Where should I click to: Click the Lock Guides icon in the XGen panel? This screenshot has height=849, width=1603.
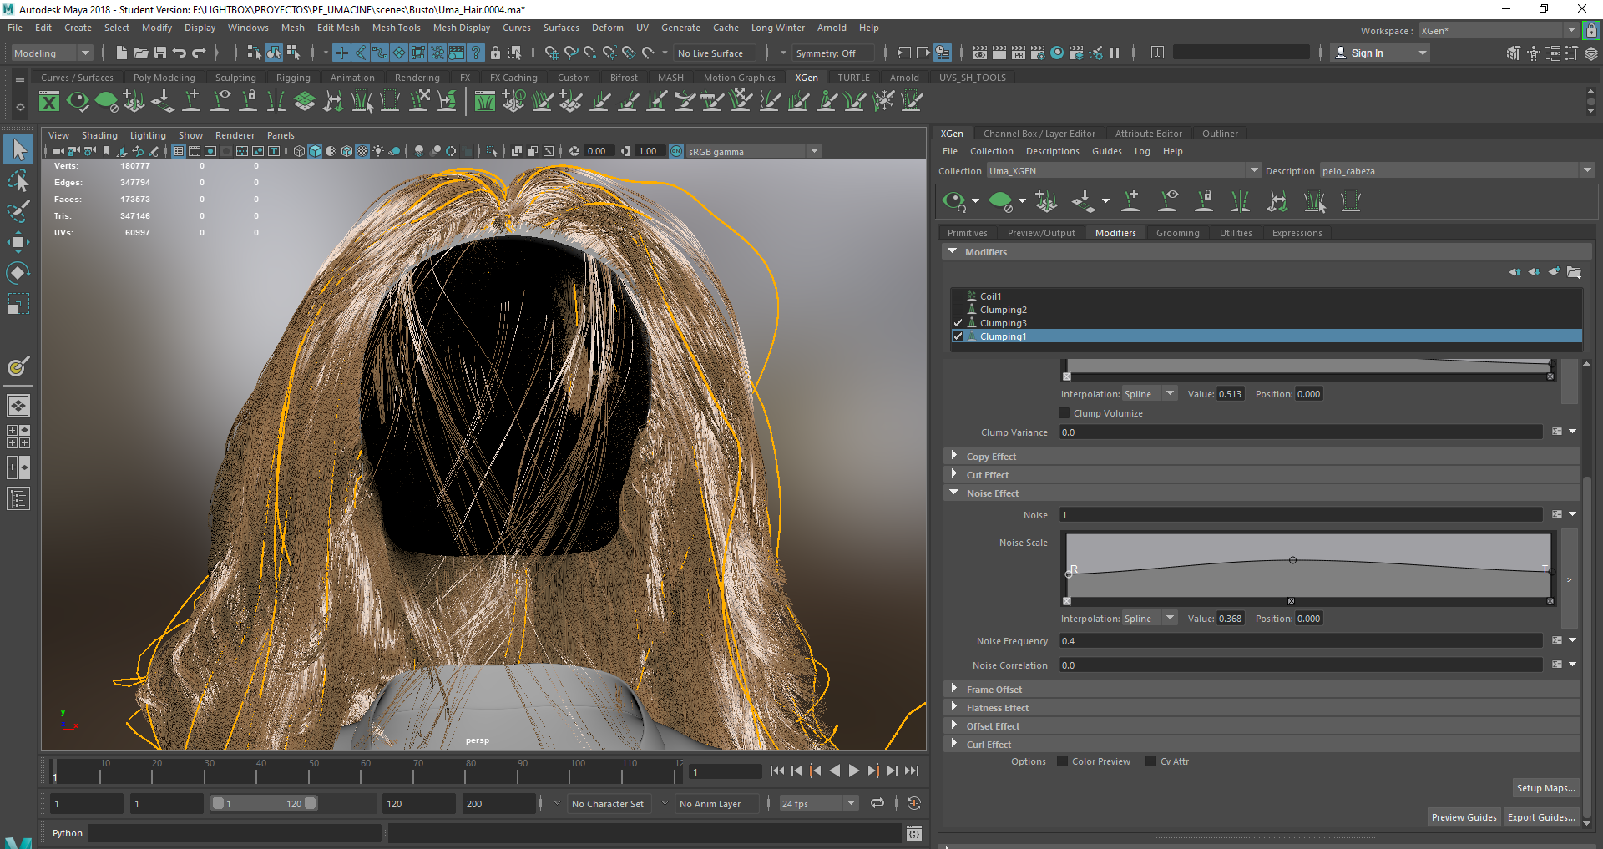point(1204,201)
